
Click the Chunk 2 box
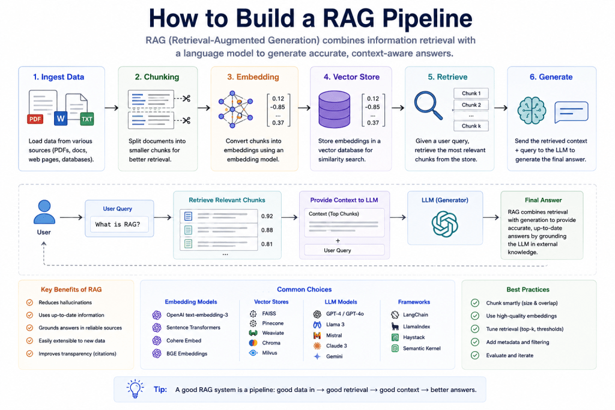[471, 105]
